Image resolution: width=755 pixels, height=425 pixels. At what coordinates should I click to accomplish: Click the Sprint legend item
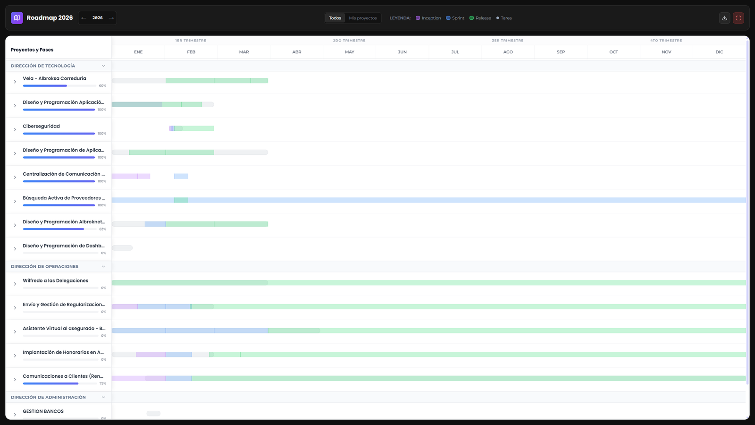[x=455, y=18]
